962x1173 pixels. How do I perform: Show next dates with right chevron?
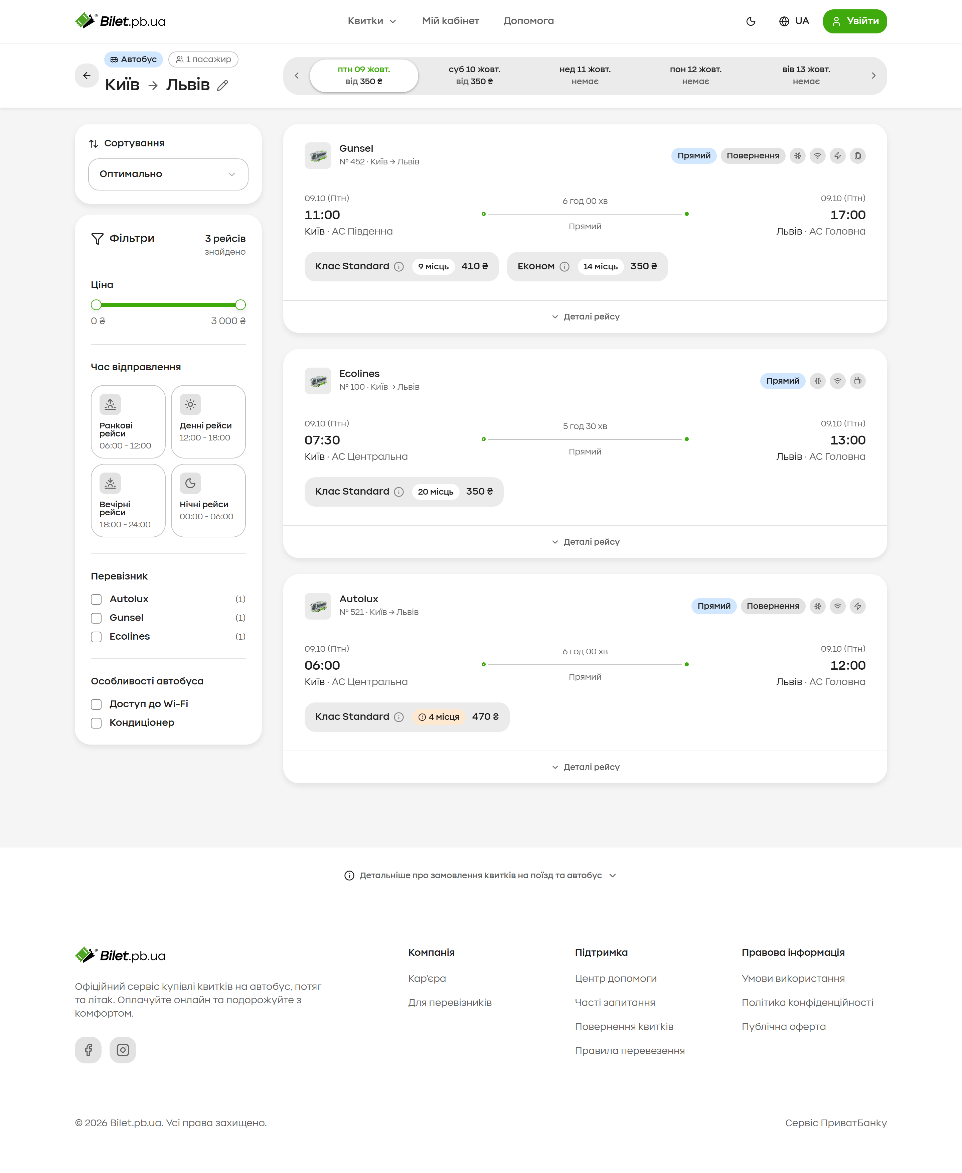(x=873, y=76)
